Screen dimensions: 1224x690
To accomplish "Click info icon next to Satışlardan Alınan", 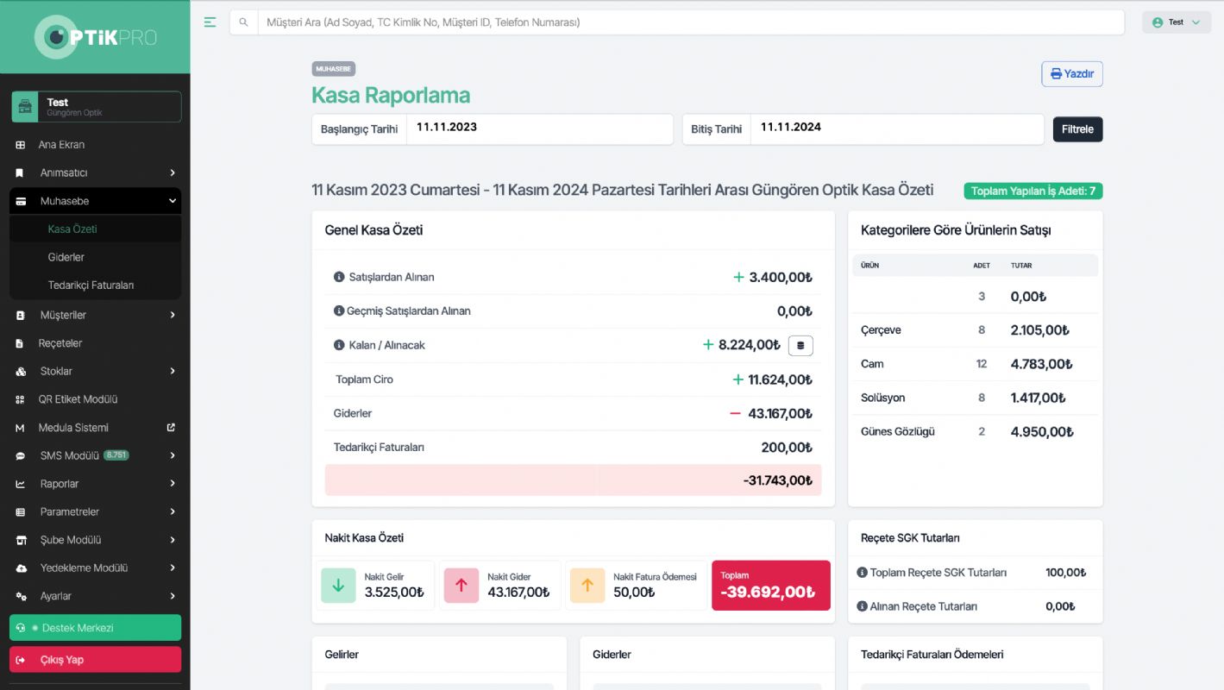I will tap(339, 277).
